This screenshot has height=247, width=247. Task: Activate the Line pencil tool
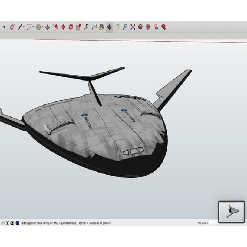click(19, 27)
